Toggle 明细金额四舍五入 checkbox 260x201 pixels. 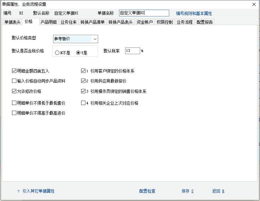(14, 71)
